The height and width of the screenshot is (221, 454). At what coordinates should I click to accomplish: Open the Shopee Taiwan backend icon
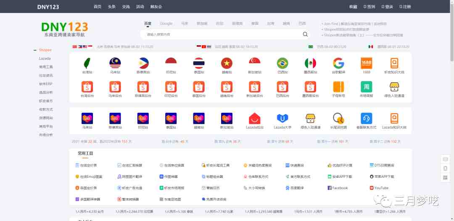[87, 87]
